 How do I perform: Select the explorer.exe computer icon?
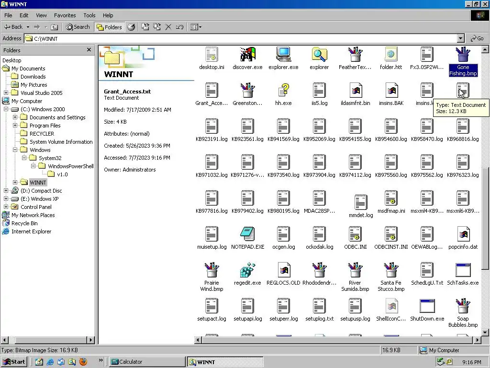pos(283,55)
